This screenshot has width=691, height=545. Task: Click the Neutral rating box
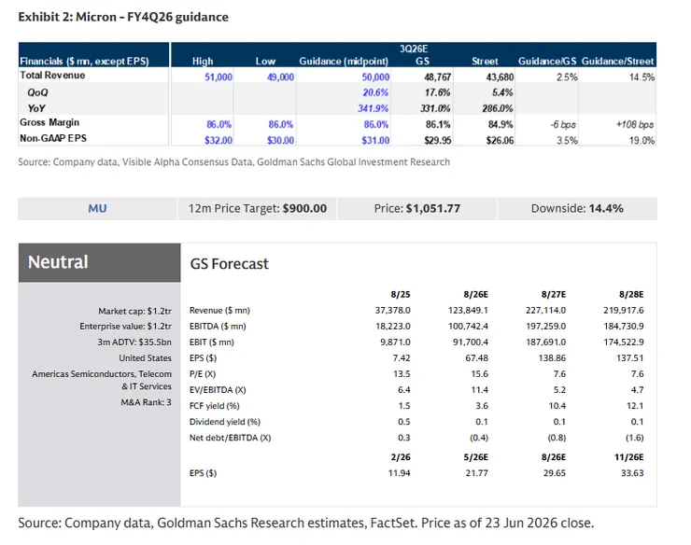tap(100, 262)
